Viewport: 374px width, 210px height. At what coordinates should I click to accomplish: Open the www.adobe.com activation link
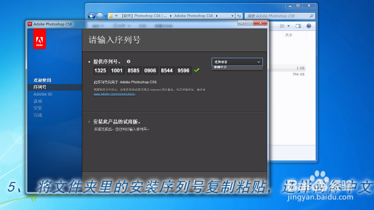(x=115, y=94)
